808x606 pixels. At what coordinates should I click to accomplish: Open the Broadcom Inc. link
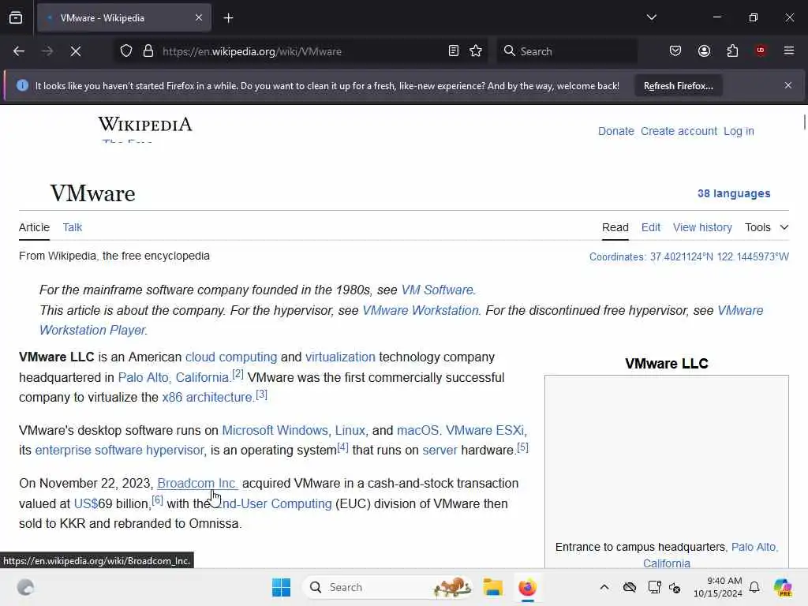coord(197,484)
